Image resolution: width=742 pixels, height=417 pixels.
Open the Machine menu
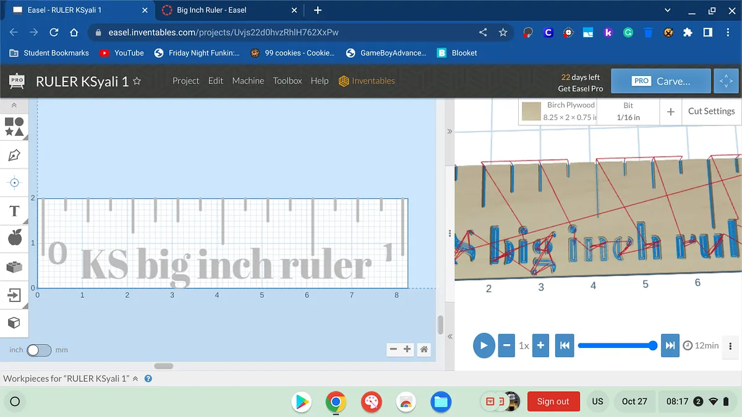[248, 81]
